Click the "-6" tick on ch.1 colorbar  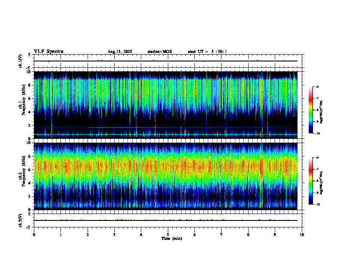(x=317, y=87)
